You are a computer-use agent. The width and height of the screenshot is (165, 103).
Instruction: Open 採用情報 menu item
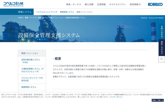point(134,4)
